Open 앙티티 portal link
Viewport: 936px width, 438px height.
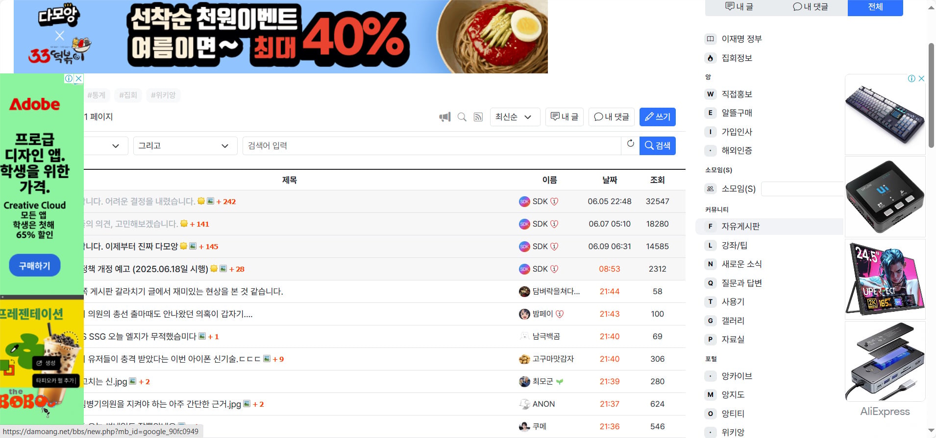click(733, 414)
